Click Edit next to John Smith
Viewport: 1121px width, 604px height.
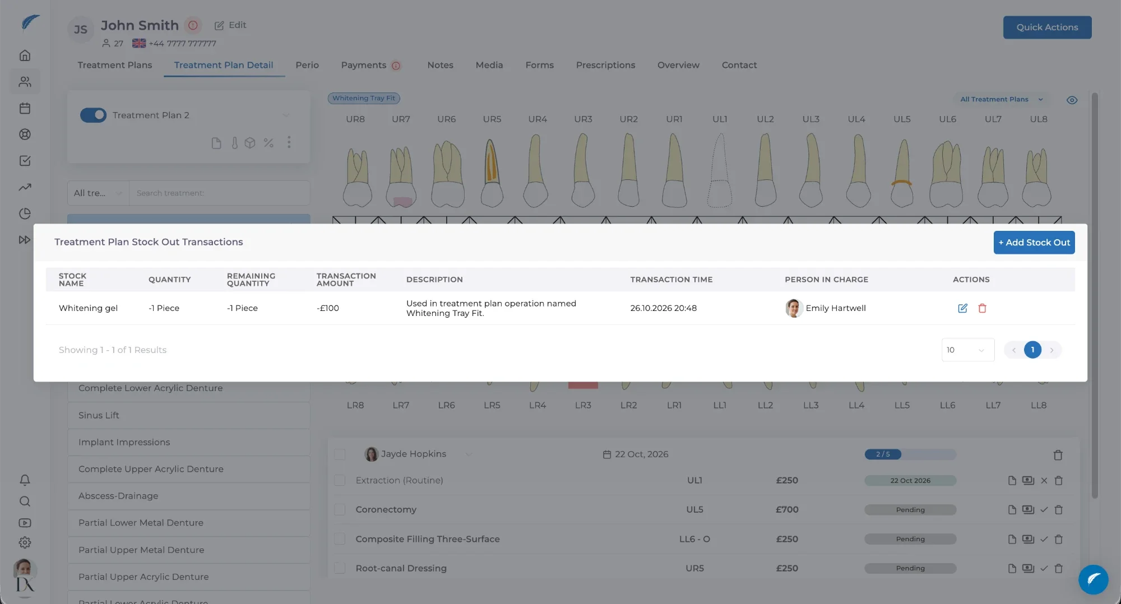(230, 25)
